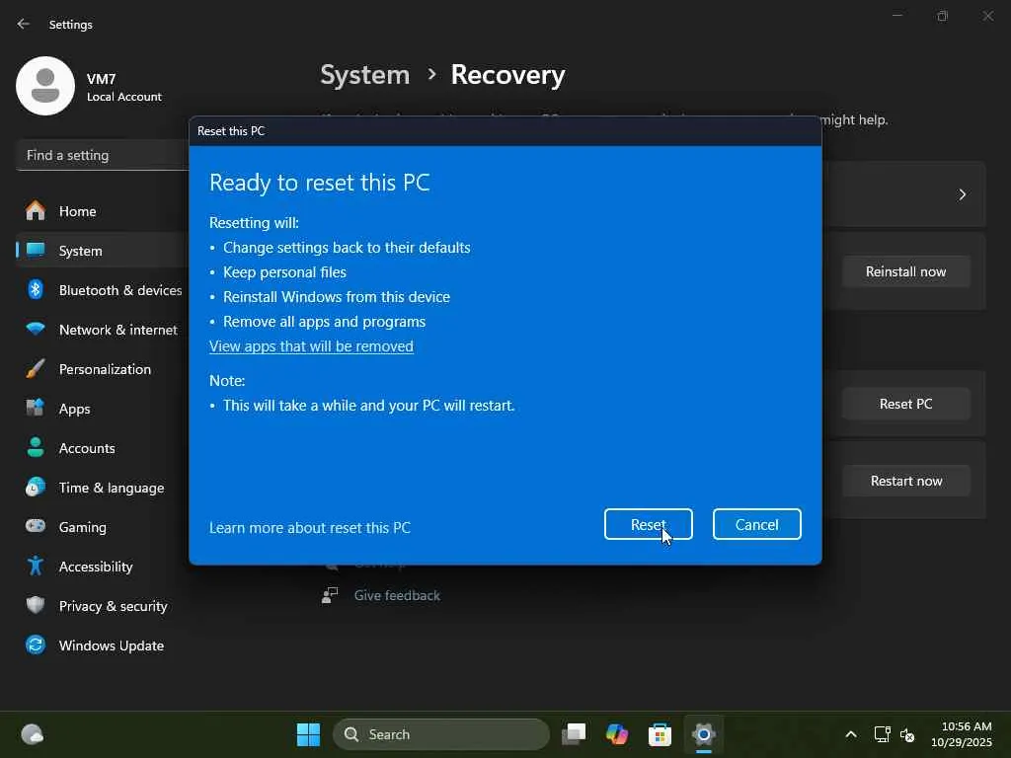Open View apps that will be removed
Image resolution: width=1011 pixels, height=758 pixels.
pos(311,346)
